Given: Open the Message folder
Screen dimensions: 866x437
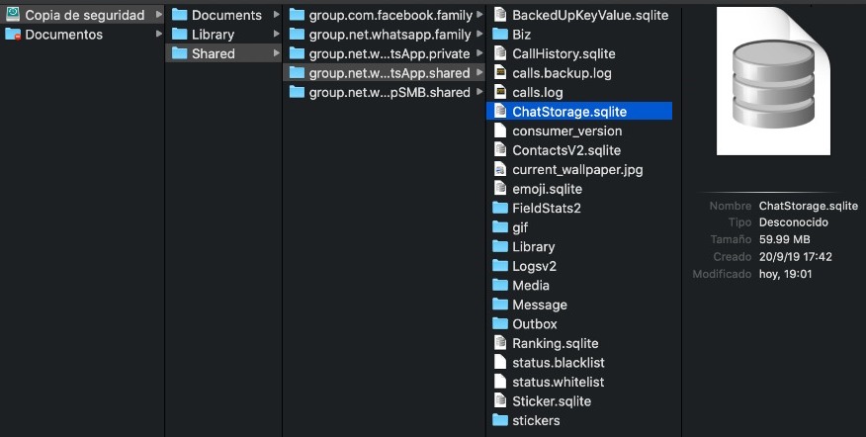Looking at the screenshot, I should (540, 305).
